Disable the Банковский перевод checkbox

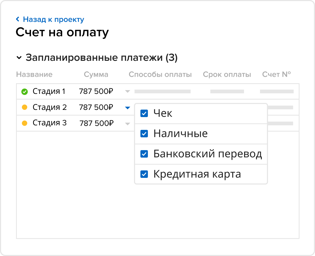pyautogui.click(x=144, y=154)
